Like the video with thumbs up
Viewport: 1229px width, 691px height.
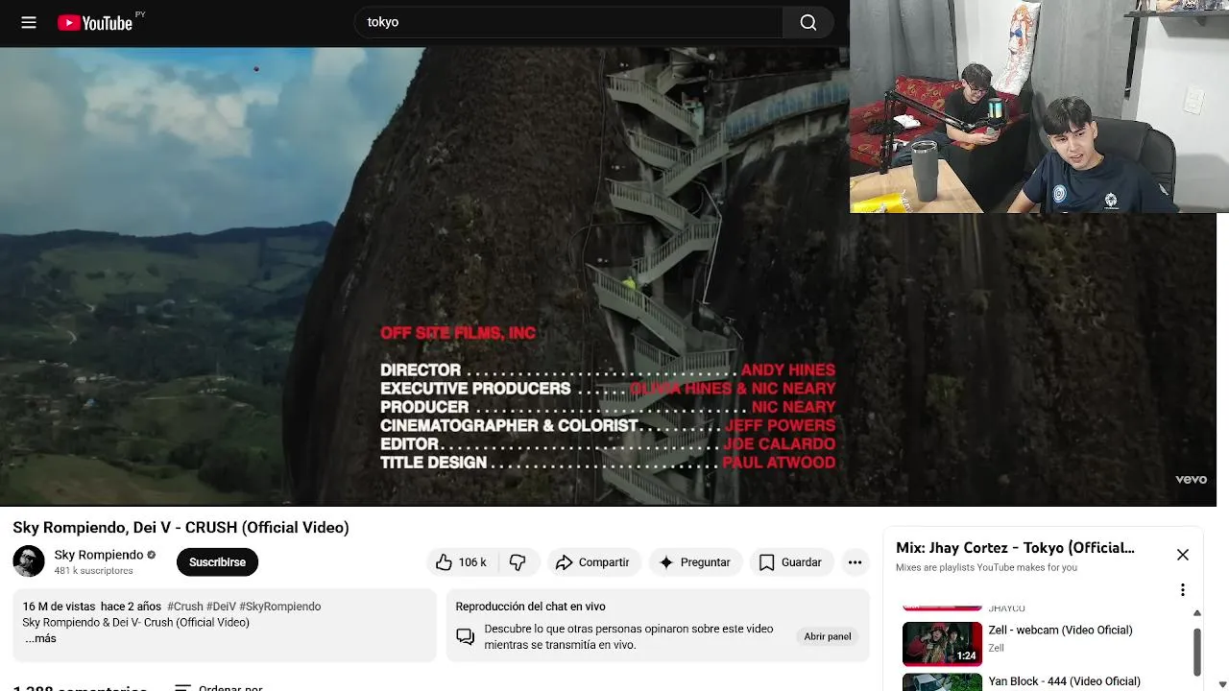pyautogui.click(x=461, y=562)
